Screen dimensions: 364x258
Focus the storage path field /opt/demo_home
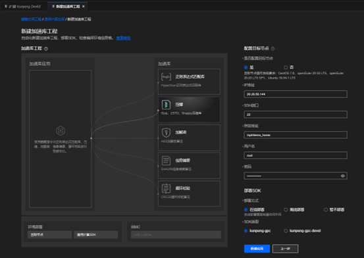coord(296,135)
